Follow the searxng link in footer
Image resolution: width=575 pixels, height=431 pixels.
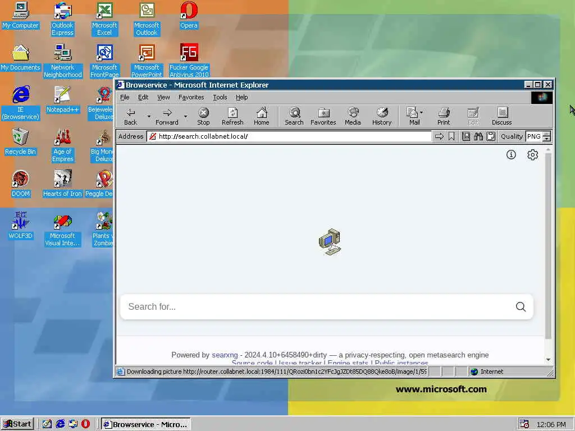coord(225,355)
